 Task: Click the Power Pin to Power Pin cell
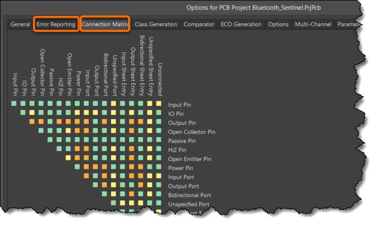(78, 167)
